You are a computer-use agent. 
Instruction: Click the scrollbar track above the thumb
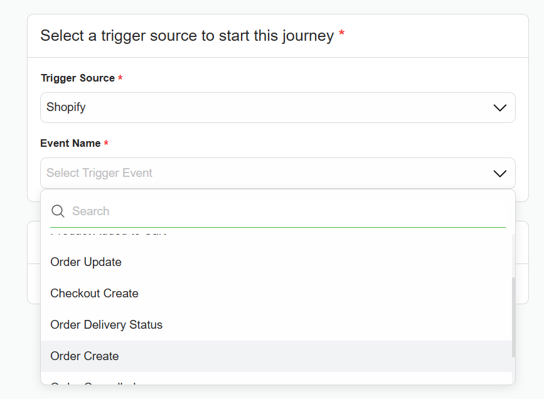pos(513,254)
